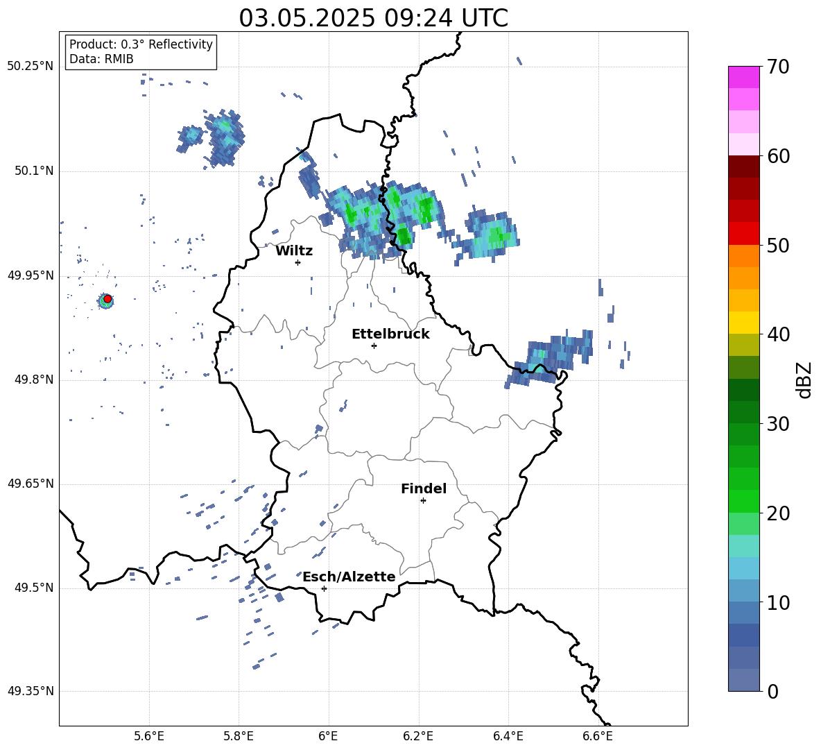Click the dBZ colorbar axis label
Screen dimensions: 821x750
805,380
